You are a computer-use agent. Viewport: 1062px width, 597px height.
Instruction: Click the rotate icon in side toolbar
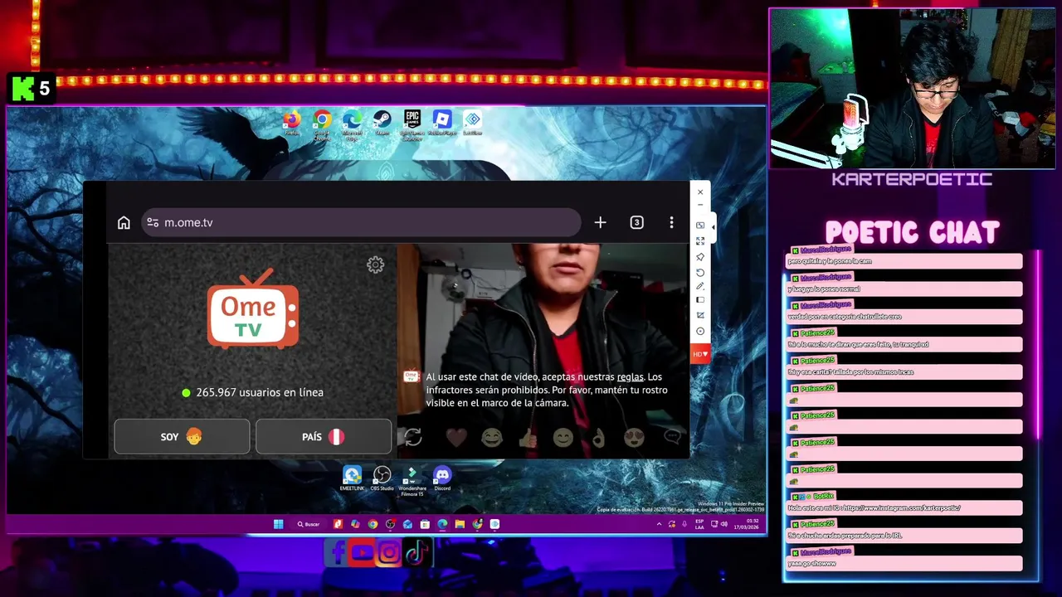700,272
